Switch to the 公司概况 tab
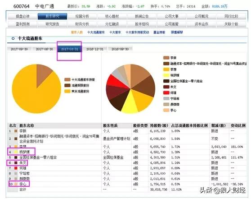 [x=202, y=16]
